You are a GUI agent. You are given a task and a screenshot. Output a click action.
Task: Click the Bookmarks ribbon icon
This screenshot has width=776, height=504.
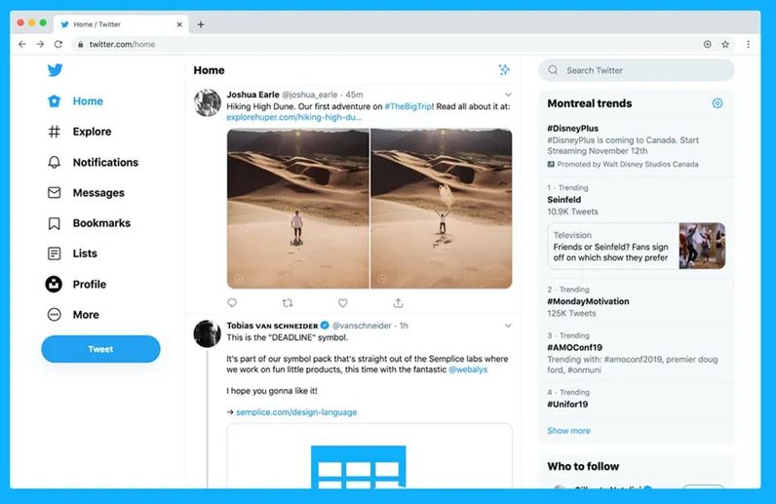54,223
